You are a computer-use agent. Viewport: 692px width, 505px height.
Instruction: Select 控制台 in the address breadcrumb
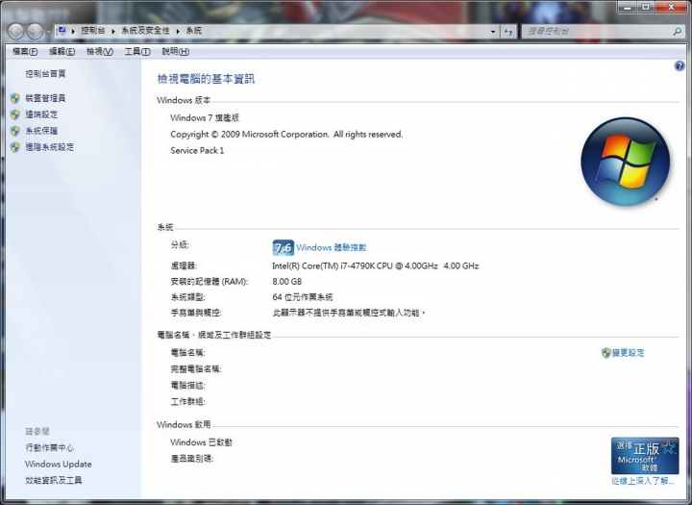(93, 31)
